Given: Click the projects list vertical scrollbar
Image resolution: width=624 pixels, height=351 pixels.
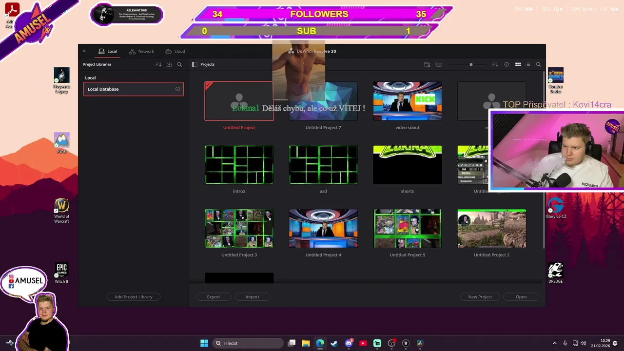Looking at the screenshot, I should click(x=544, y=161).
